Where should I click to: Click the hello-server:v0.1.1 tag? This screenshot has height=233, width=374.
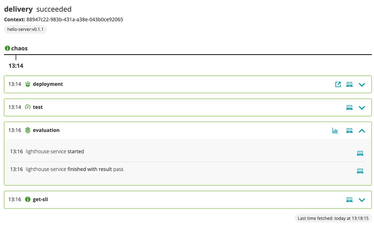coord(25,29)
